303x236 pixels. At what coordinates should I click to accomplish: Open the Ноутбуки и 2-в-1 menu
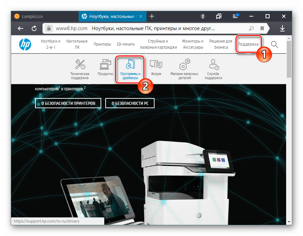point(51,44)
